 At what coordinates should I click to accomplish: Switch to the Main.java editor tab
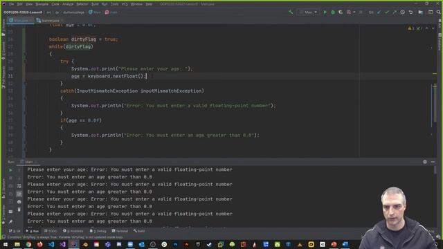pos(21,20)
